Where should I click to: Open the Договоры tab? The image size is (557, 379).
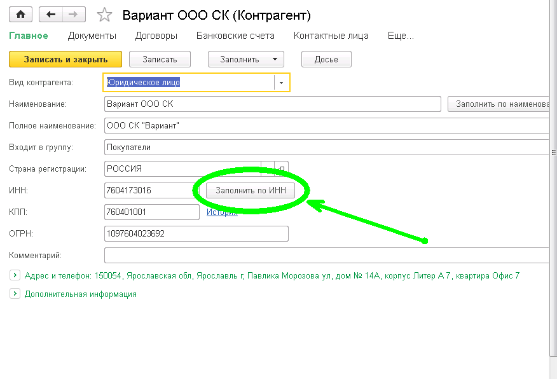[156, 36]
